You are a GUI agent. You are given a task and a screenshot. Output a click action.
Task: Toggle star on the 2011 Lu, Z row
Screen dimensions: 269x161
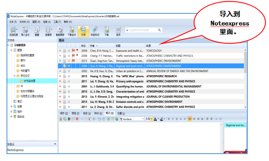pos(69,107)
